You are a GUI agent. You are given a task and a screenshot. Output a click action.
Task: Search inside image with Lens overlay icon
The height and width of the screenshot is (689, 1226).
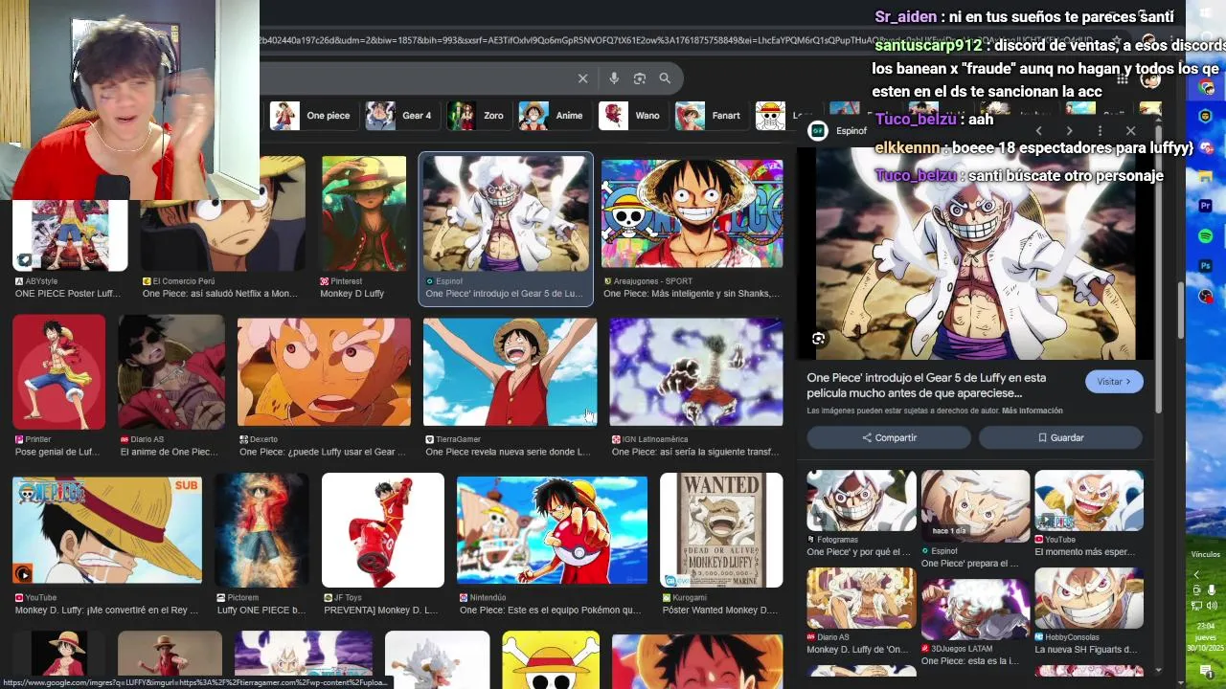coord(818,339)
